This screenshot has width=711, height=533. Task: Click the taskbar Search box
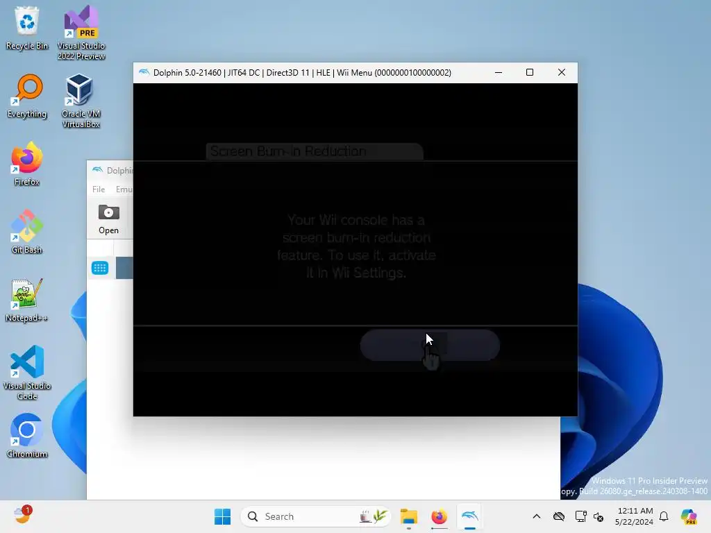316,516
